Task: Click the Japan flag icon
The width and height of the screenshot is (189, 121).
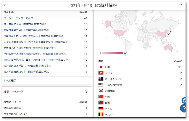Action: pyautogui.click(x=101, y=67)
